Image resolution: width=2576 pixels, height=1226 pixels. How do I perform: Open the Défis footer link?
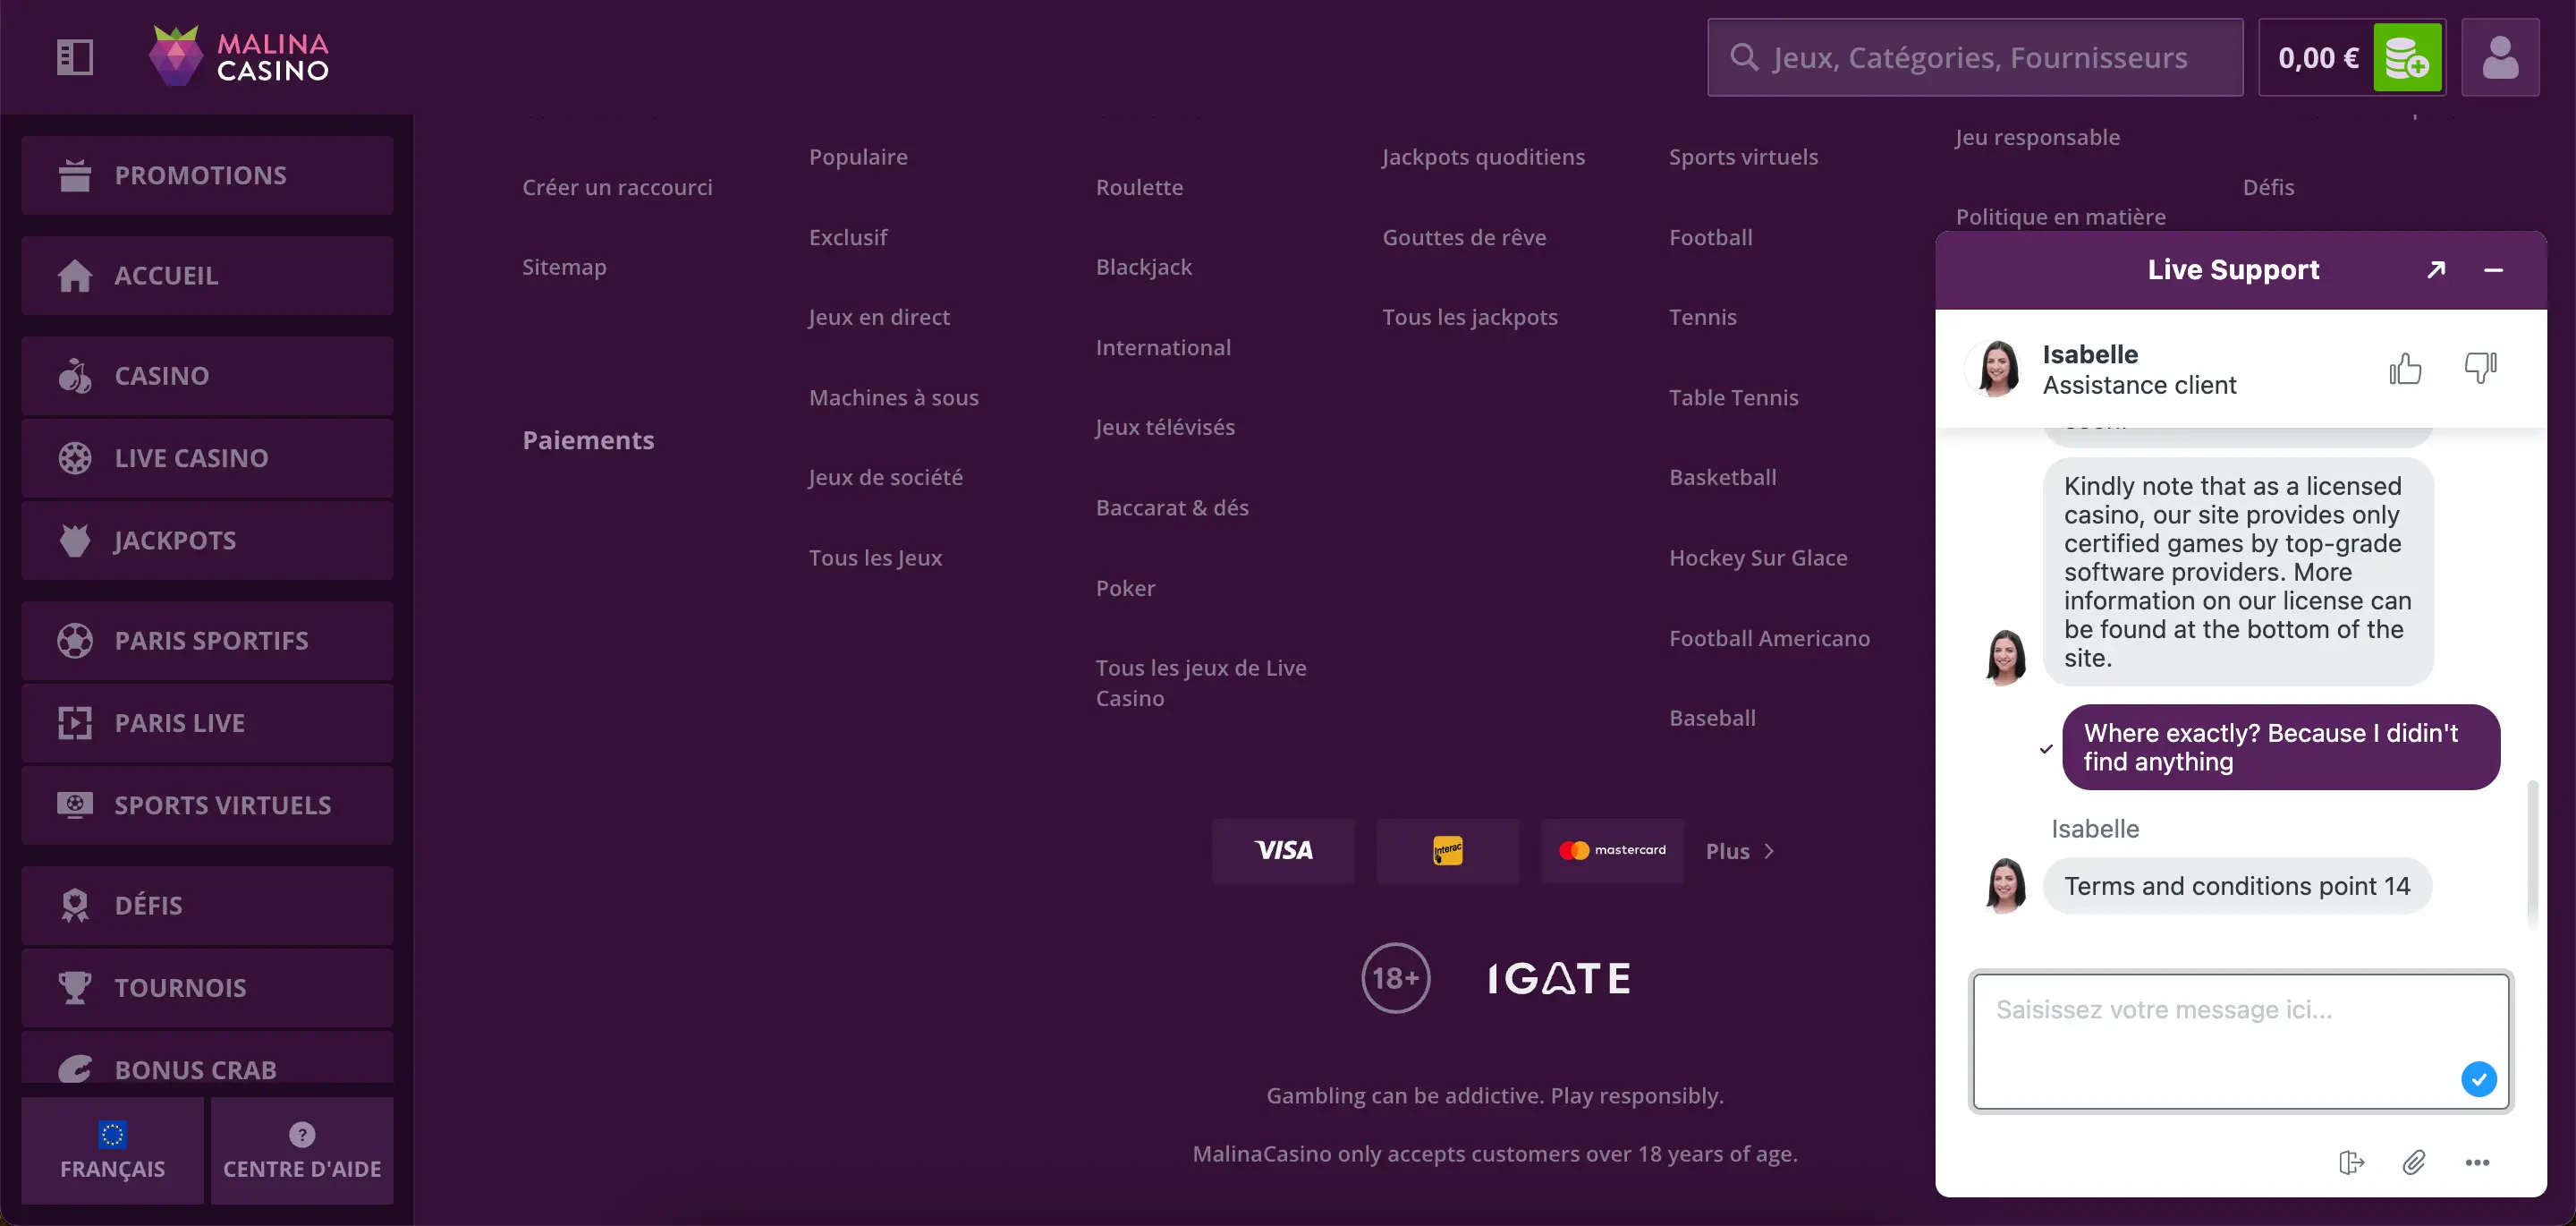click(x=2268, y=187)
